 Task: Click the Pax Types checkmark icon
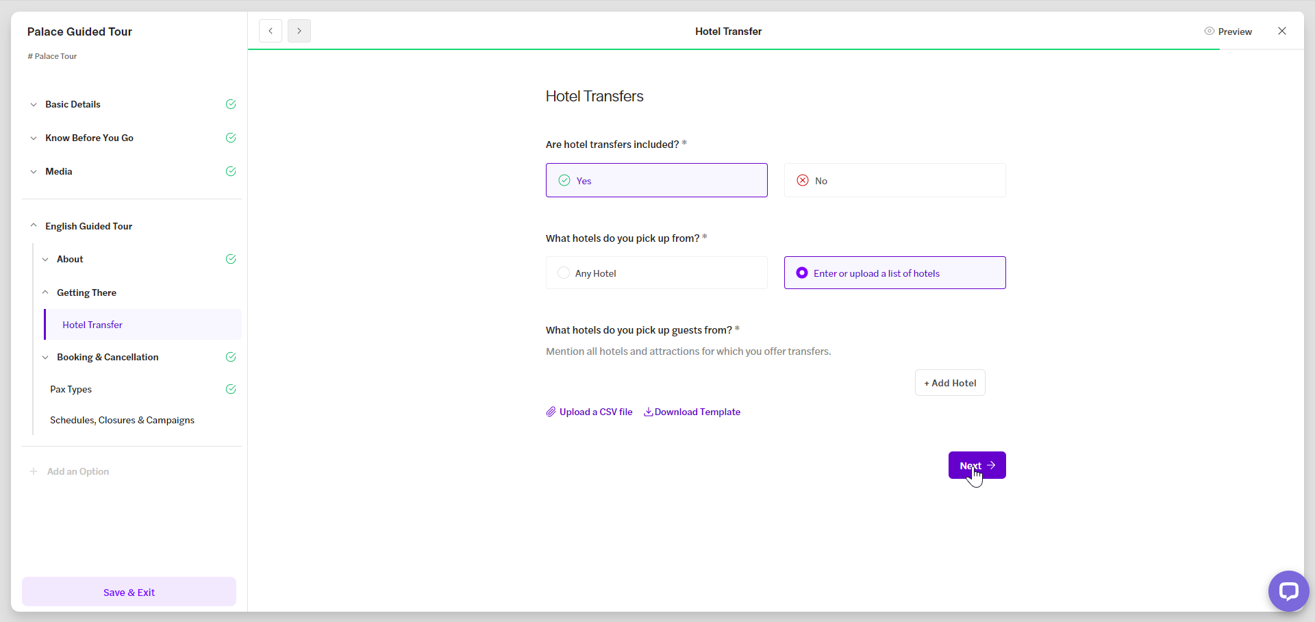(x=231, y=389)
